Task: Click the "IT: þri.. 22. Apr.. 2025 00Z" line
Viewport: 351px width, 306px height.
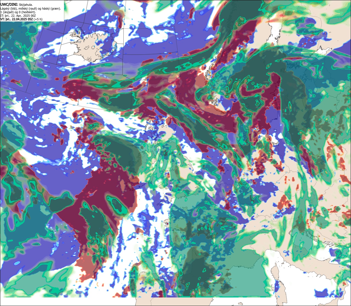Action: click(18, 16)
